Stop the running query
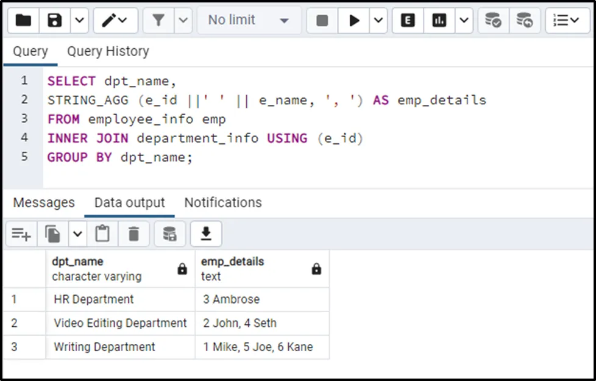Viewport: 596px width, 381px height. (x=322, y=20)
